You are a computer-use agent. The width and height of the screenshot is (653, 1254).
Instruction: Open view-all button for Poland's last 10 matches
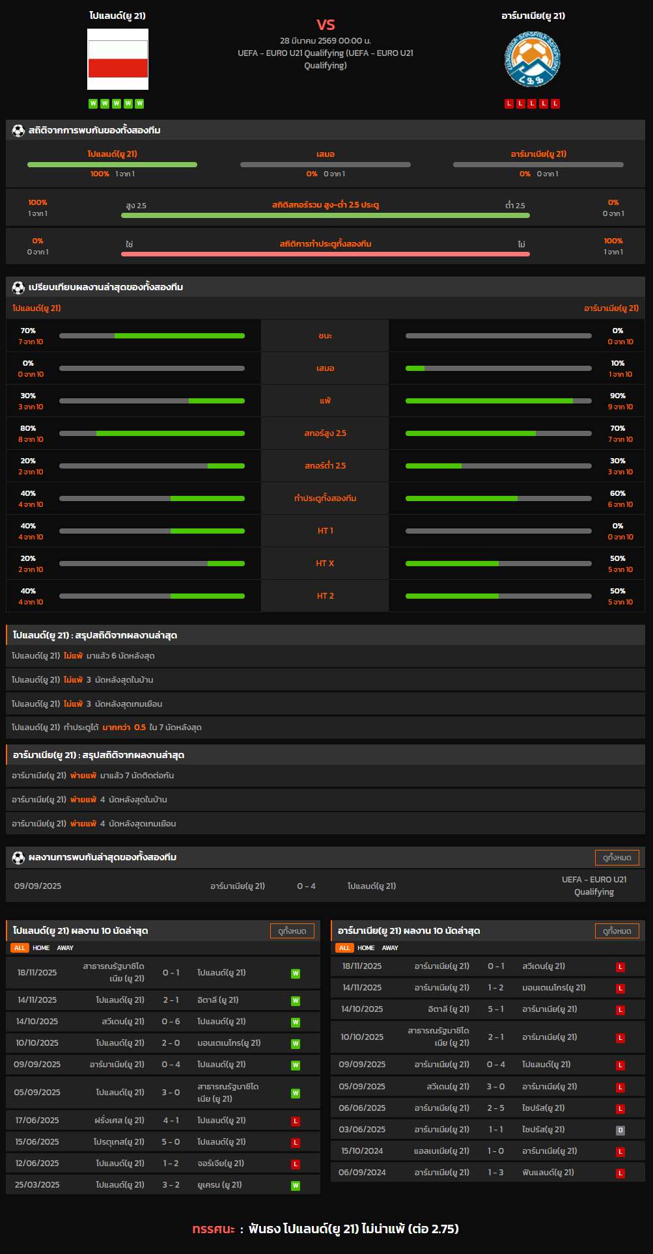tap(292, 931)
